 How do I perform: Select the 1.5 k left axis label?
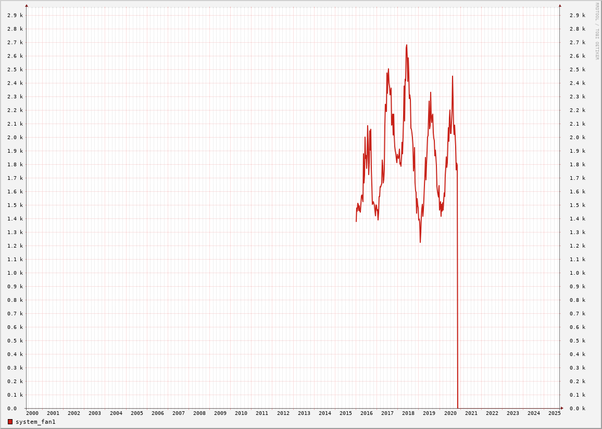[15, 205]
